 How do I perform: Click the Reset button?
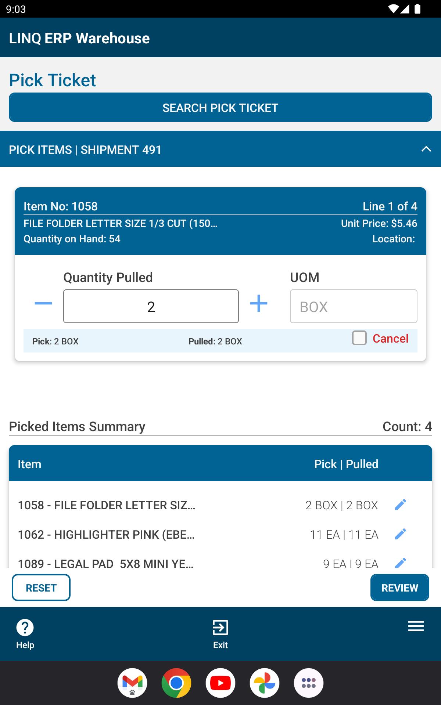pos(41,587)
